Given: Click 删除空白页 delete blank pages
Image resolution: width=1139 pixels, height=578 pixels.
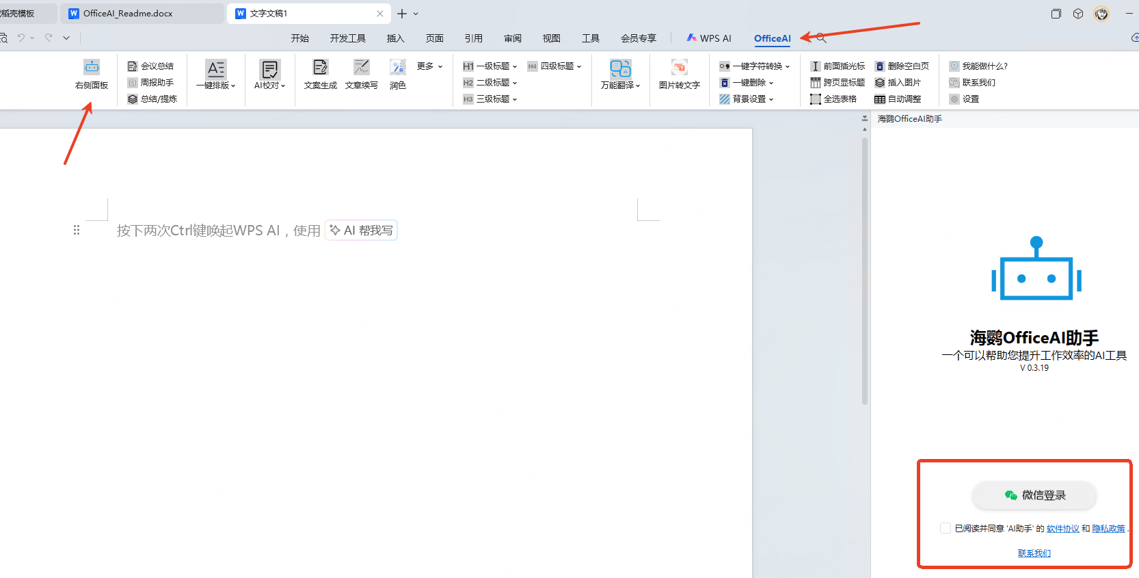Looking at the screenshot, I should (x=902, y=66).
